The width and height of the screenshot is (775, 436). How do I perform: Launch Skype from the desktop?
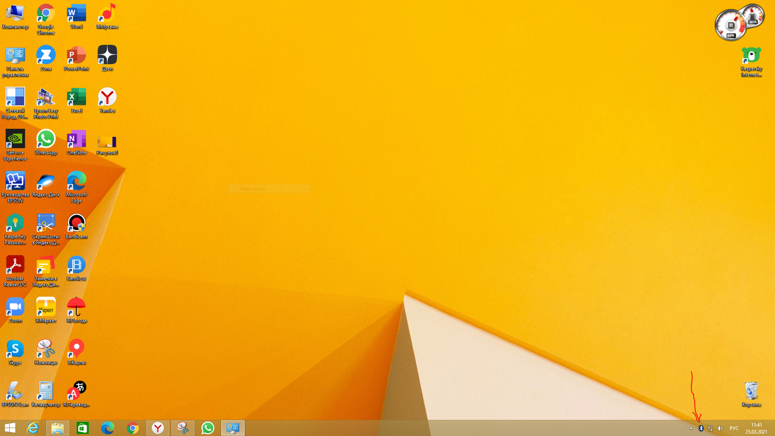(15, 353)
